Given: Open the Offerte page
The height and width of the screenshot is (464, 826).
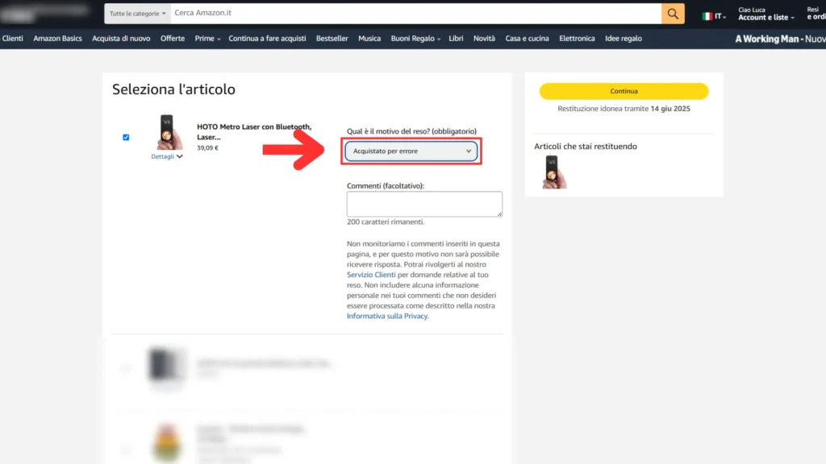Looking at the screenshot, I should point(173,39).
